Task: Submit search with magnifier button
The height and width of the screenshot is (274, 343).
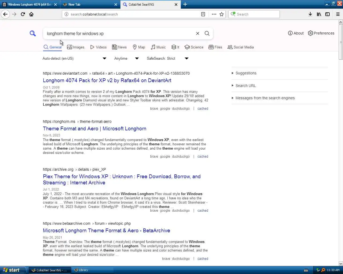Action: (x=207, y=33)
